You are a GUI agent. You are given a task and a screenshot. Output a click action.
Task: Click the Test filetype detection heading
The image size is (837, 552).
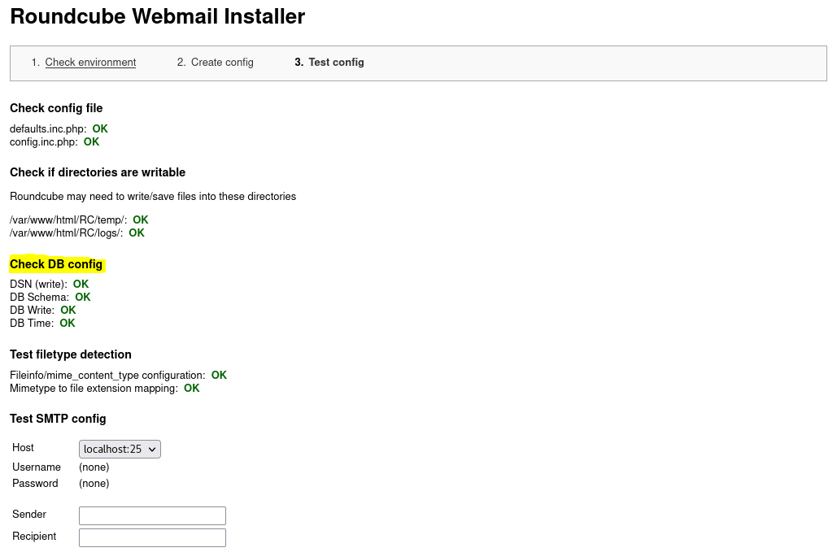[x=71, y=354]
